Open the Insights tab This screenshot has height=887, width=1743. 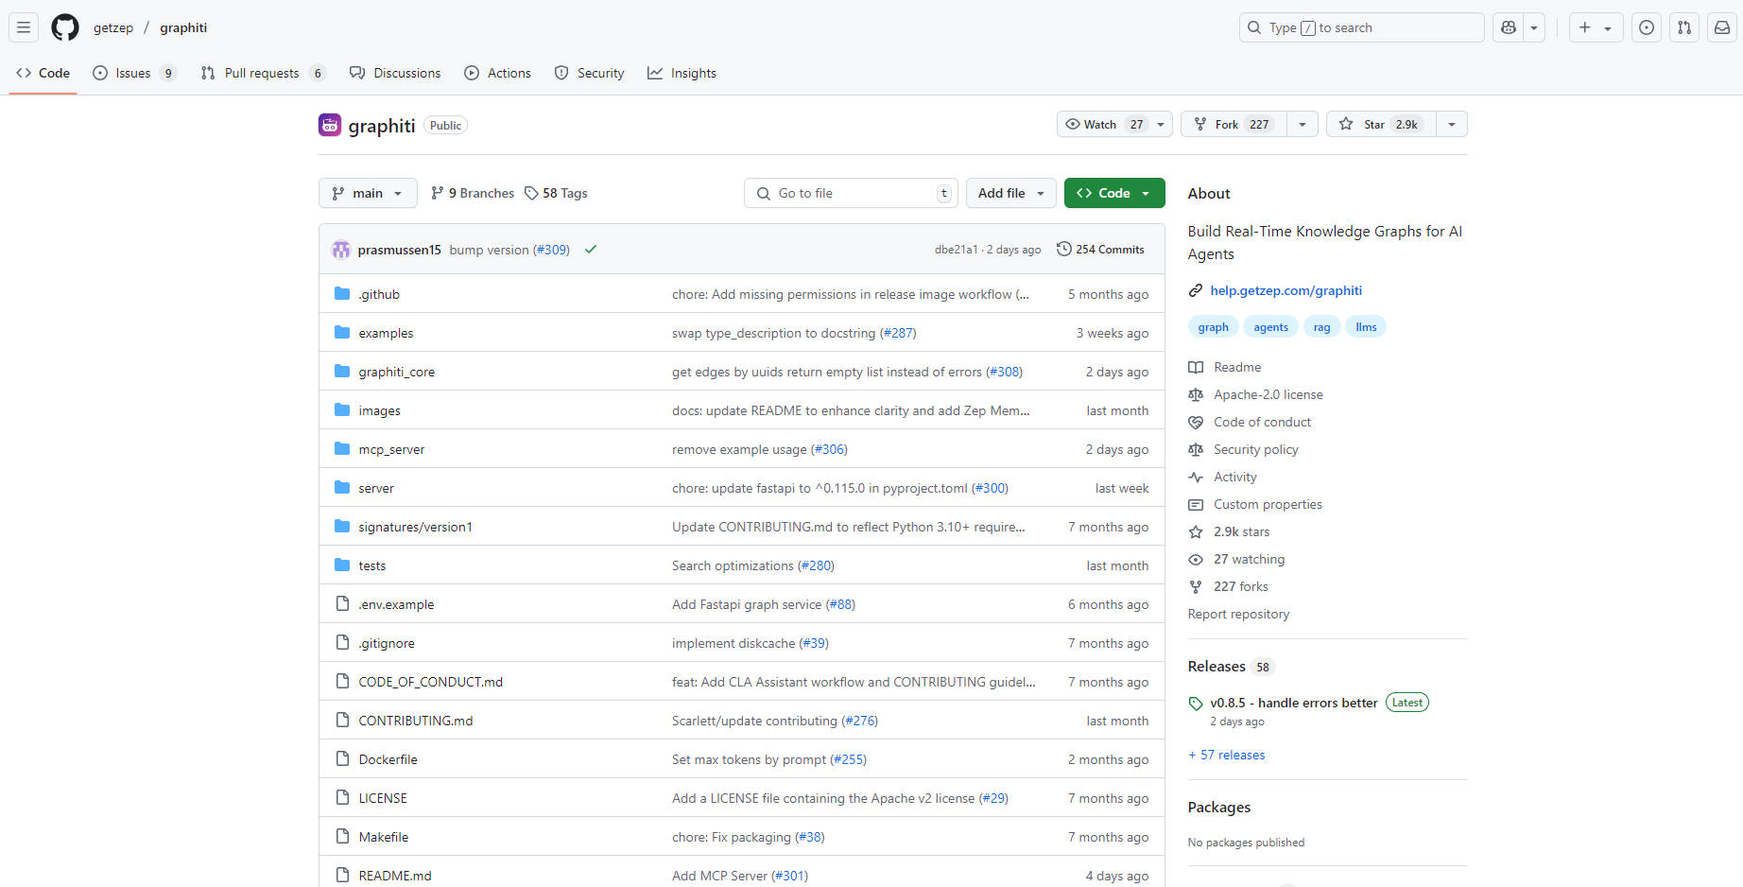682,73
